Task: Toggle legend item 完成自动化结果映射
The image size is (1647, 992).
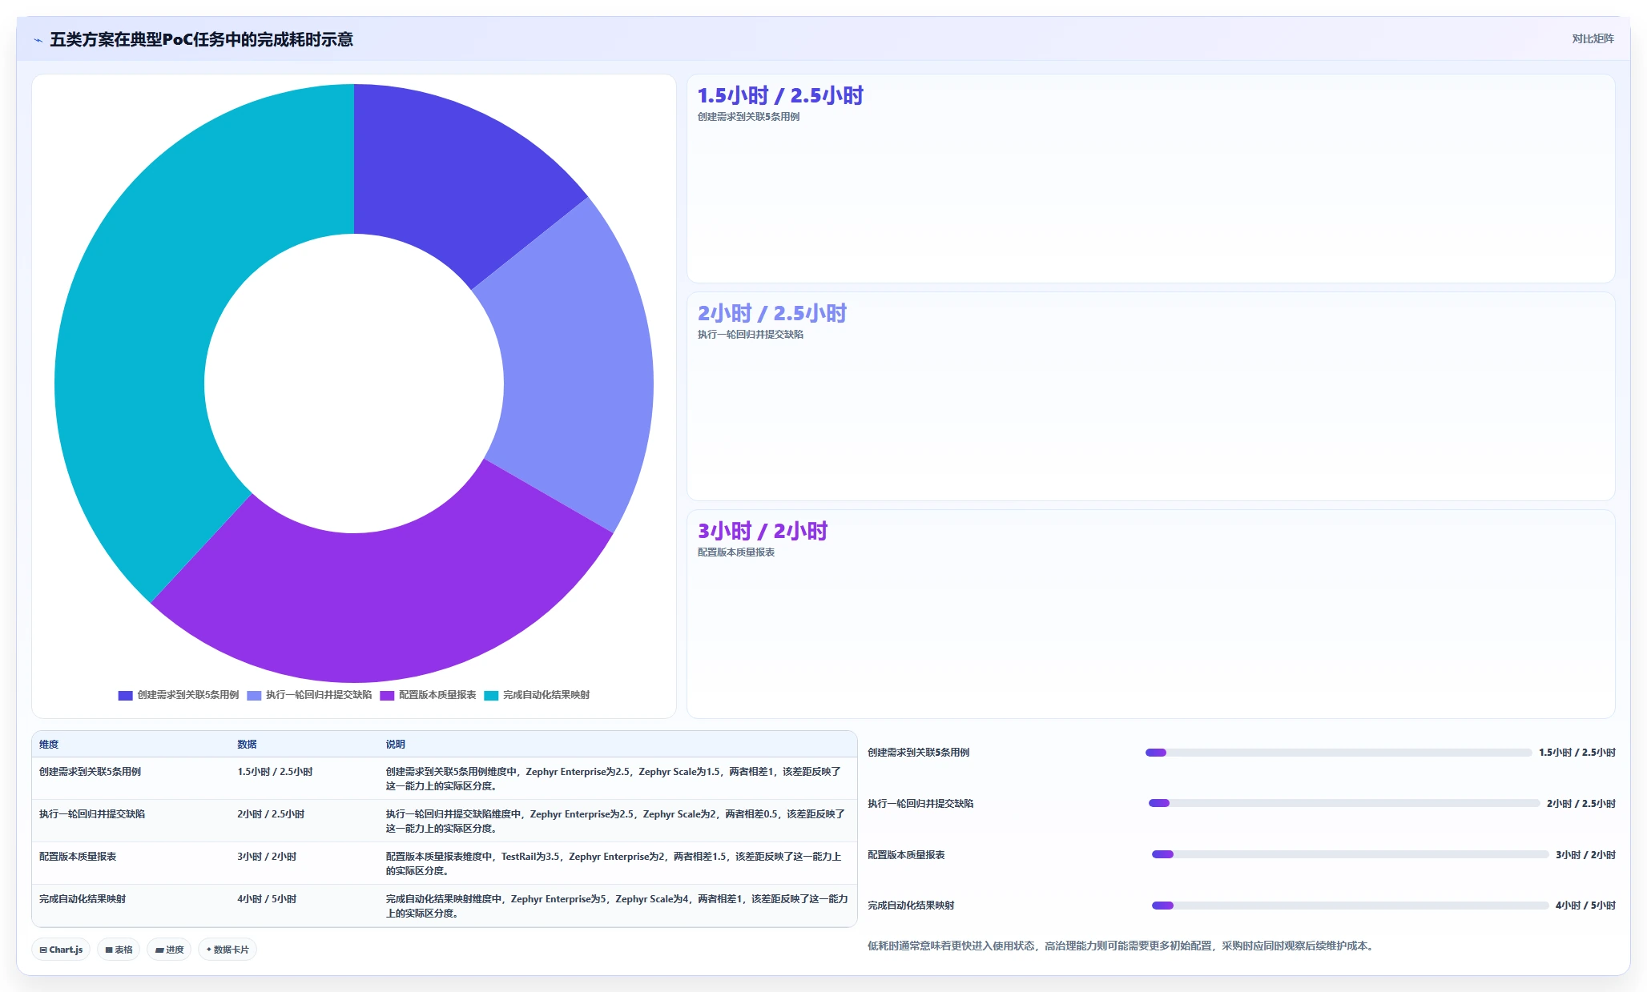Action: point(537,695)
